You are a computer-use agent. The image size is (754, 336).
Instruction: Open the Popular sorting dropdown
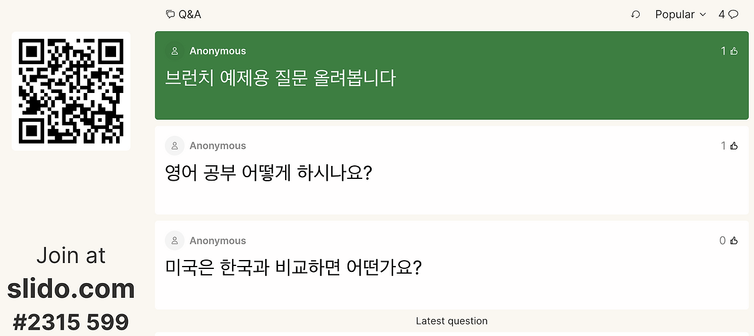(680, 14)
